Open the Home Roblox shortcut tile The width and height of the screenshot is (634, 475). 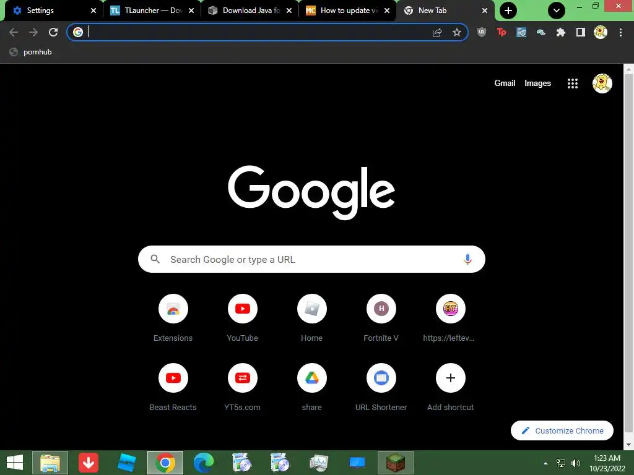click(312, 319)
